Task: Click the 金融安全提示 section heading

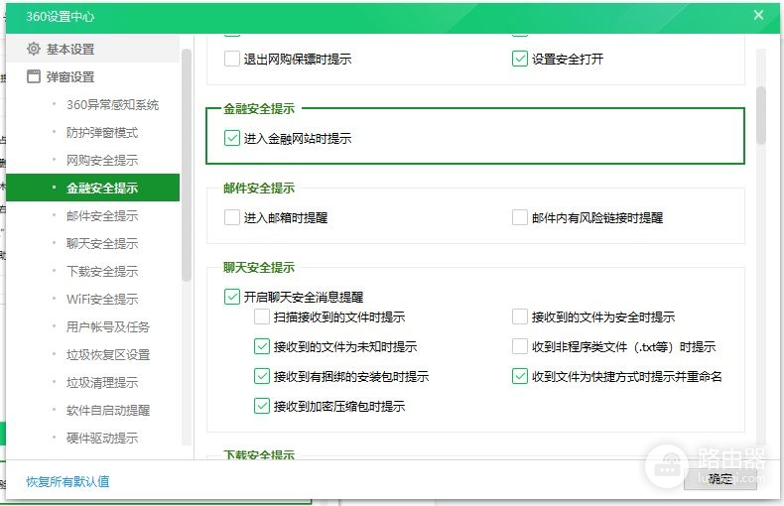Action: click(259, 108)
